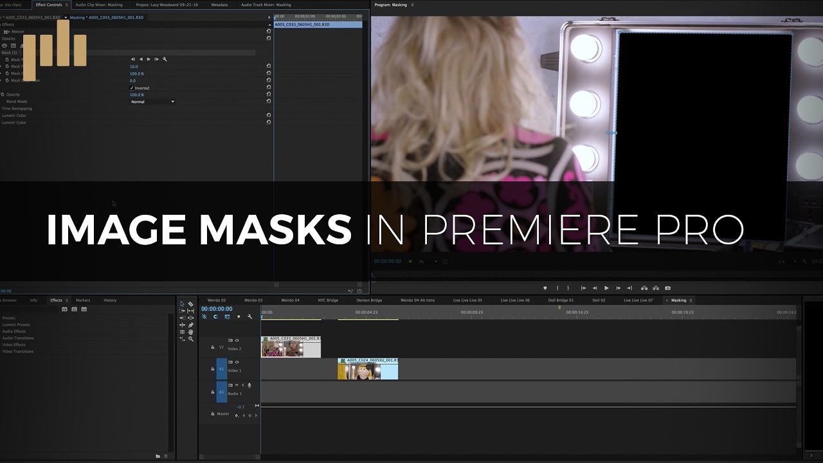The height and width of the screenshot is (463, 823).
Task: Select the A005_C024 clip on Video 1
Action: (368, 368)
